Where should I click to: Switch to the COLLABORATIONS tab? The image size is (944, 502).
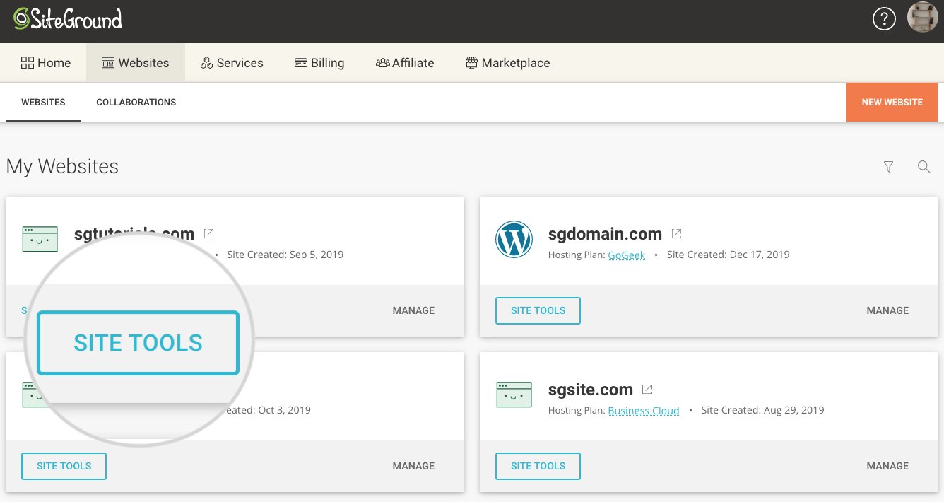(136, 103)
